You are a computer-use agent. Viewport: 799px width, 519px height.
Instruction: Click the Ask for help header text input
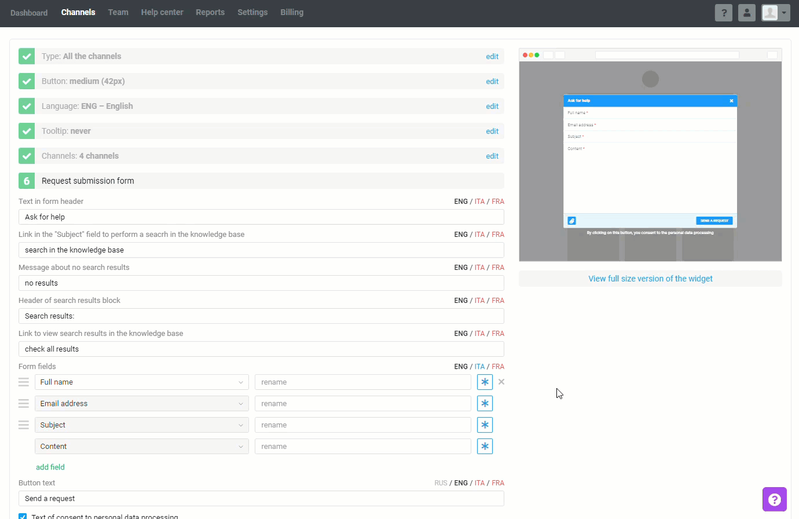point(261,217)
